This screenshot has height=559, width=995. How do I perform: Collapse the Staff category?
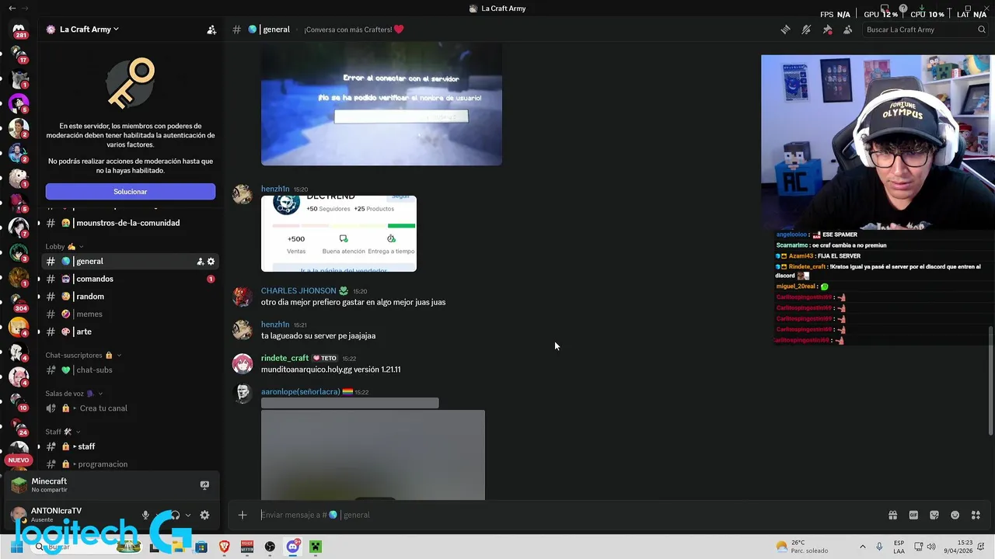pyautogui.click(x=62, y=432)
